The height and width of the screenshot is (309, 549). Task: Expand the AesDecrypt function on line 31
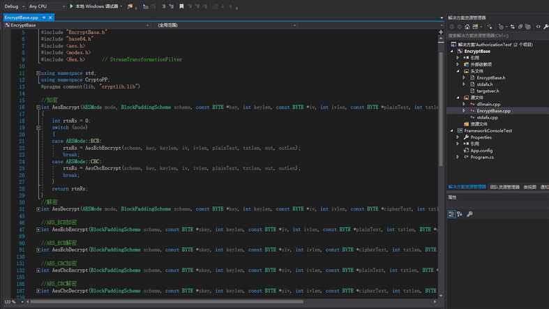click(x=38, y=209)
